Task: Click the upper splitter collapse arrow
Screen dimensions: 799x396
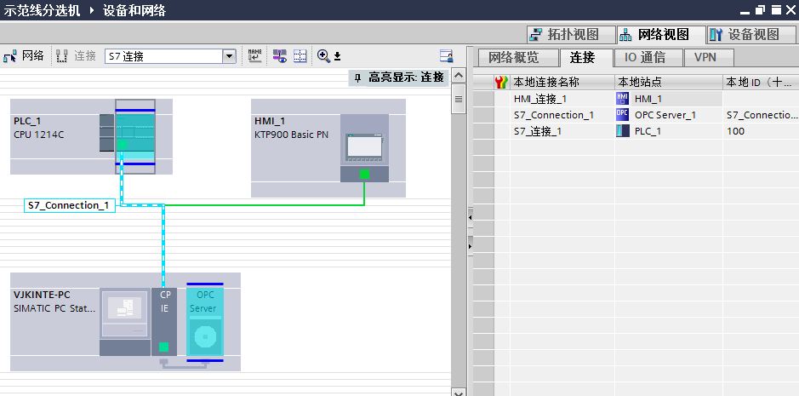Action: coord(470,218)
